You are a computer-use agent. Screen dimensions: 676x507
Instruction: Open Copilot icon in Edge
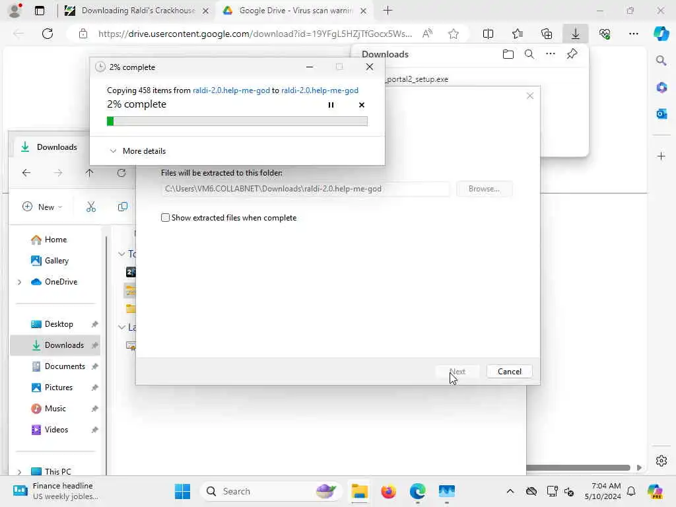(x=661, y=34)
